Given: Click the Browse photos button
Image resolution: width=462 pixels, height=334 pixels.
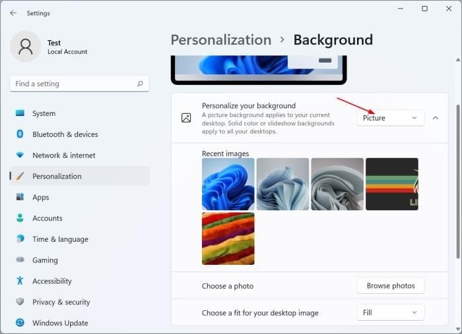Looking at the screenshot, I should click(391, 285).
